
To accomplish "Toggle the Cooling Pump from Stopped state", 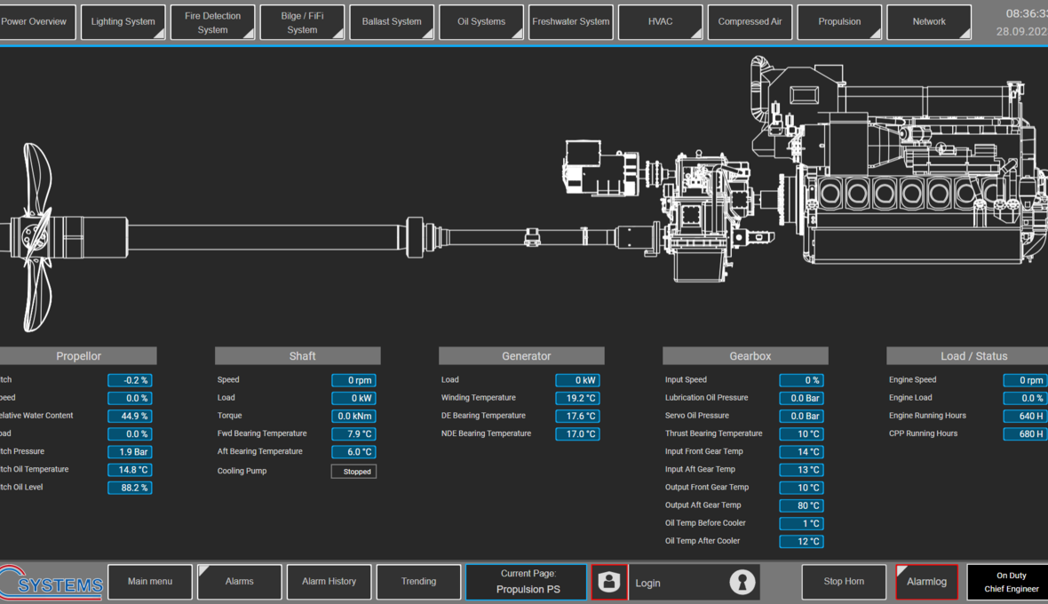I will click(353, 471).
